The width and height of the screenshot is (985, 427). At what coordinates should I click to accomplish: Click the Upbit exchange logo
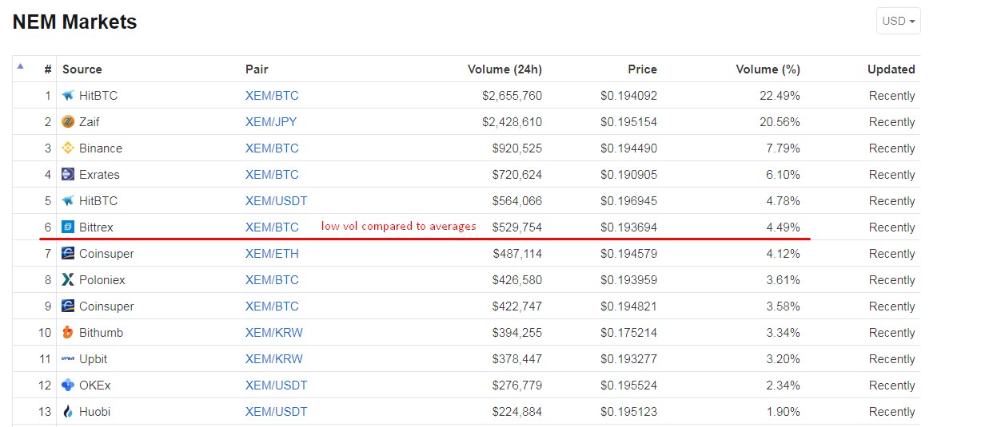pos(68,359)
